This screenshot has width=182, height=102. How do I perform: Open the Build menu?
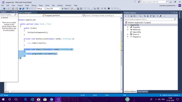click(27, 5)
